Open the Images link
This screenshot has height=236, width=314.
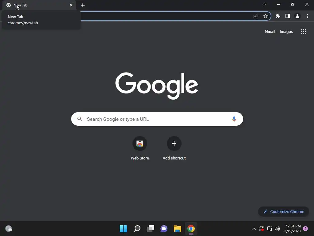click(286, 32)
